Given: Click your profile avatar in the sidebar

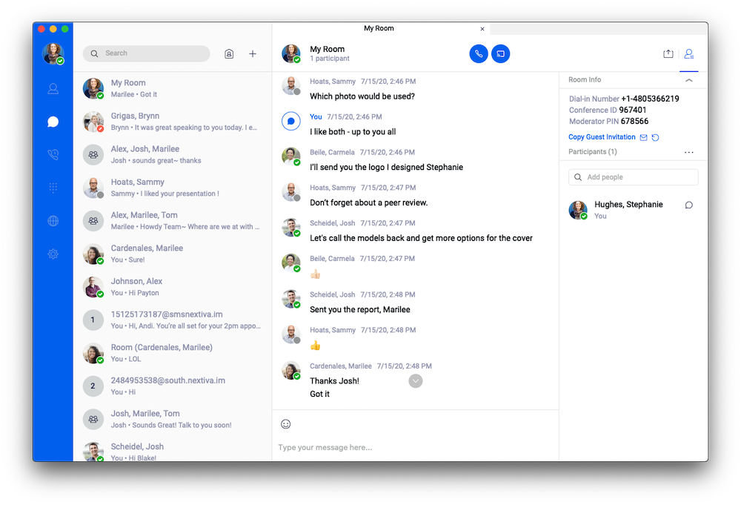Looking at the screenshot, I should 53,53.
